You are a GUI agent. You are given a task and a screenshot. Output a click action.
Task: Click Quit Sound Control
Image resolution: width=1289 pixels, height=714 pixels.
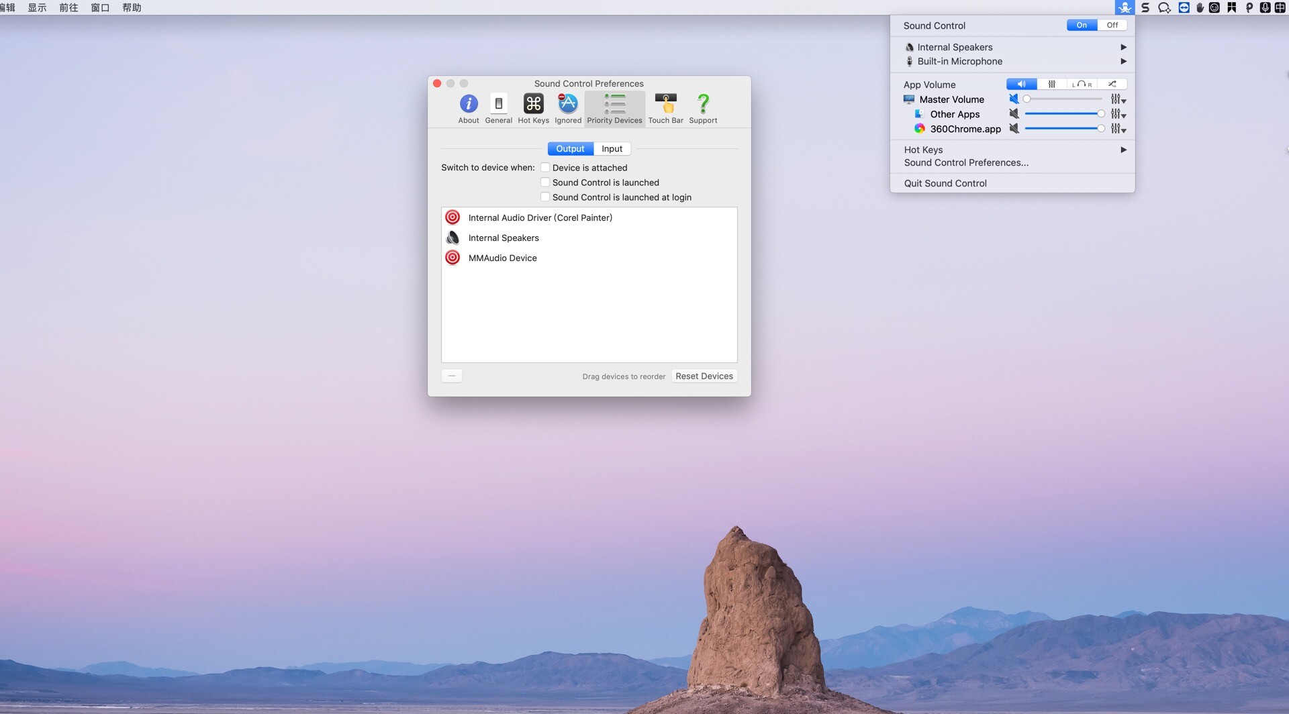(945, 183)
